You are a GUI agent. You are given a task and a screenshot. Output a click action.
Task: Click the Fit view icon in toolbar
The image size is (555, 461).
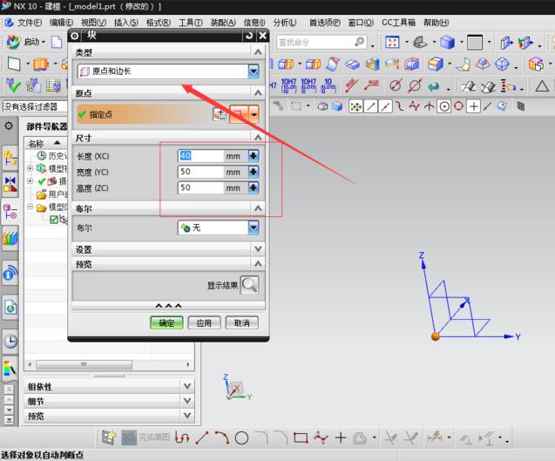click(x=392, y=42)
